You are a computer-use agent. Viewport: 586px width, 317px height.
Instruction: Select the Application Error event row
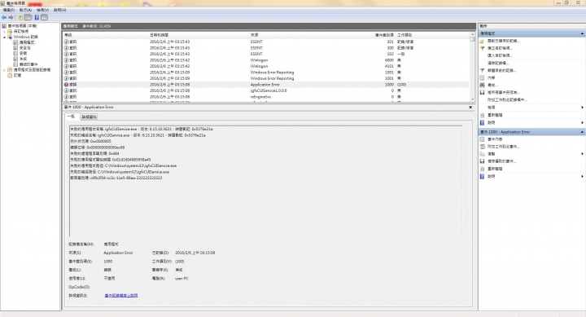coord(266,85)
